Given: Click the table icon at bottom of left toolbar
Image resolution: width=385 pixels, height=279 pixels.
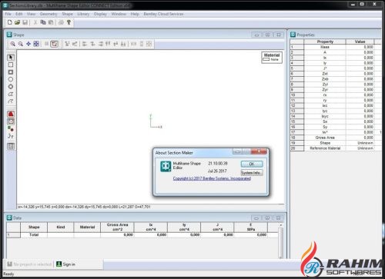Looking at the screenshot, I should point(11,146).
